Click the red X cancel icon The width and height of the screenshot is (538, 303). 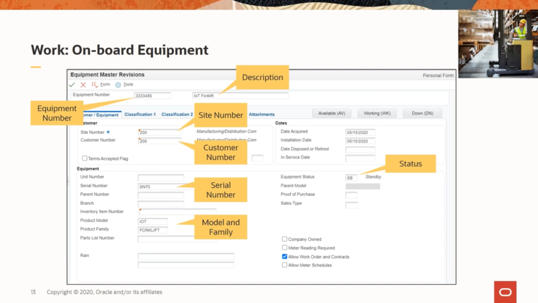(x=83, y=85)
